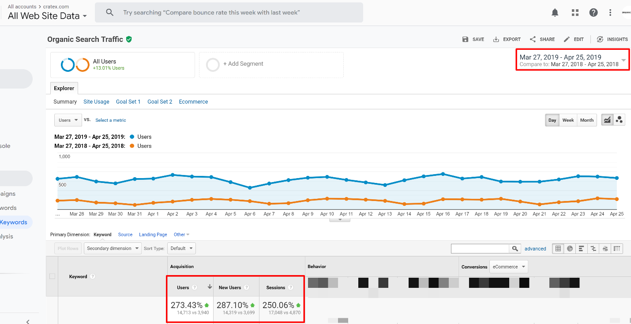
Task: Toggle the select-all rows checkbox
Action: point(52,276)
